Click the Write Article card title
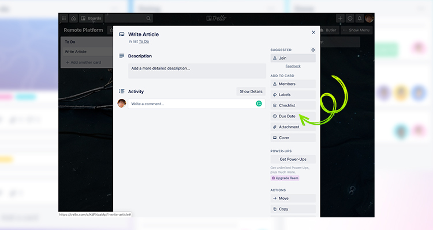 [x=143, y=34]
